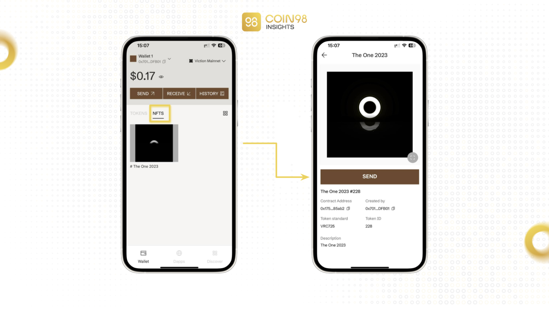The image size is (549, 309).
Task: Tap the grid view toggle icon
Action: click(225, 113)
